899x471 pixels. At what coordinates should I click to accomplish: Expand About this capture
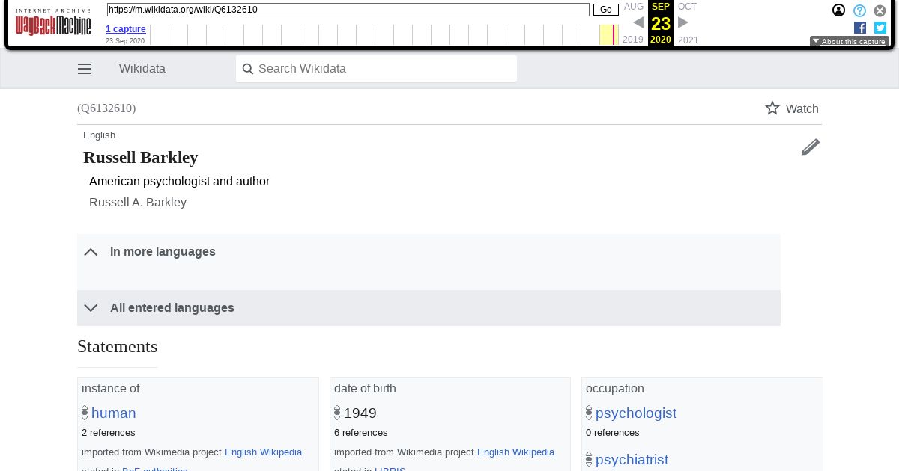tap(850, 42)
